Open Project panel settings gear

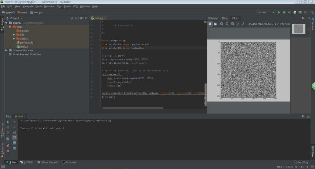click(x=81, y=18)
